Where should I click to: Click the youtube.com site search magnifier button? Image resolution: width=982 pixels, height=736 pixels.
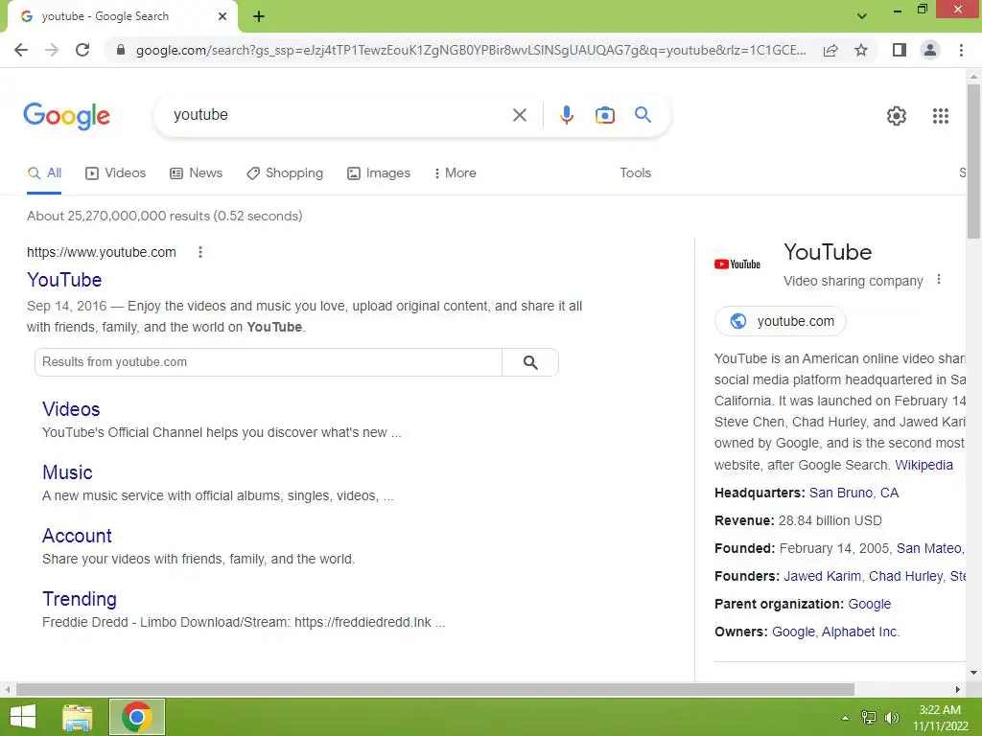pyautogui.click(x=530, y=362)
